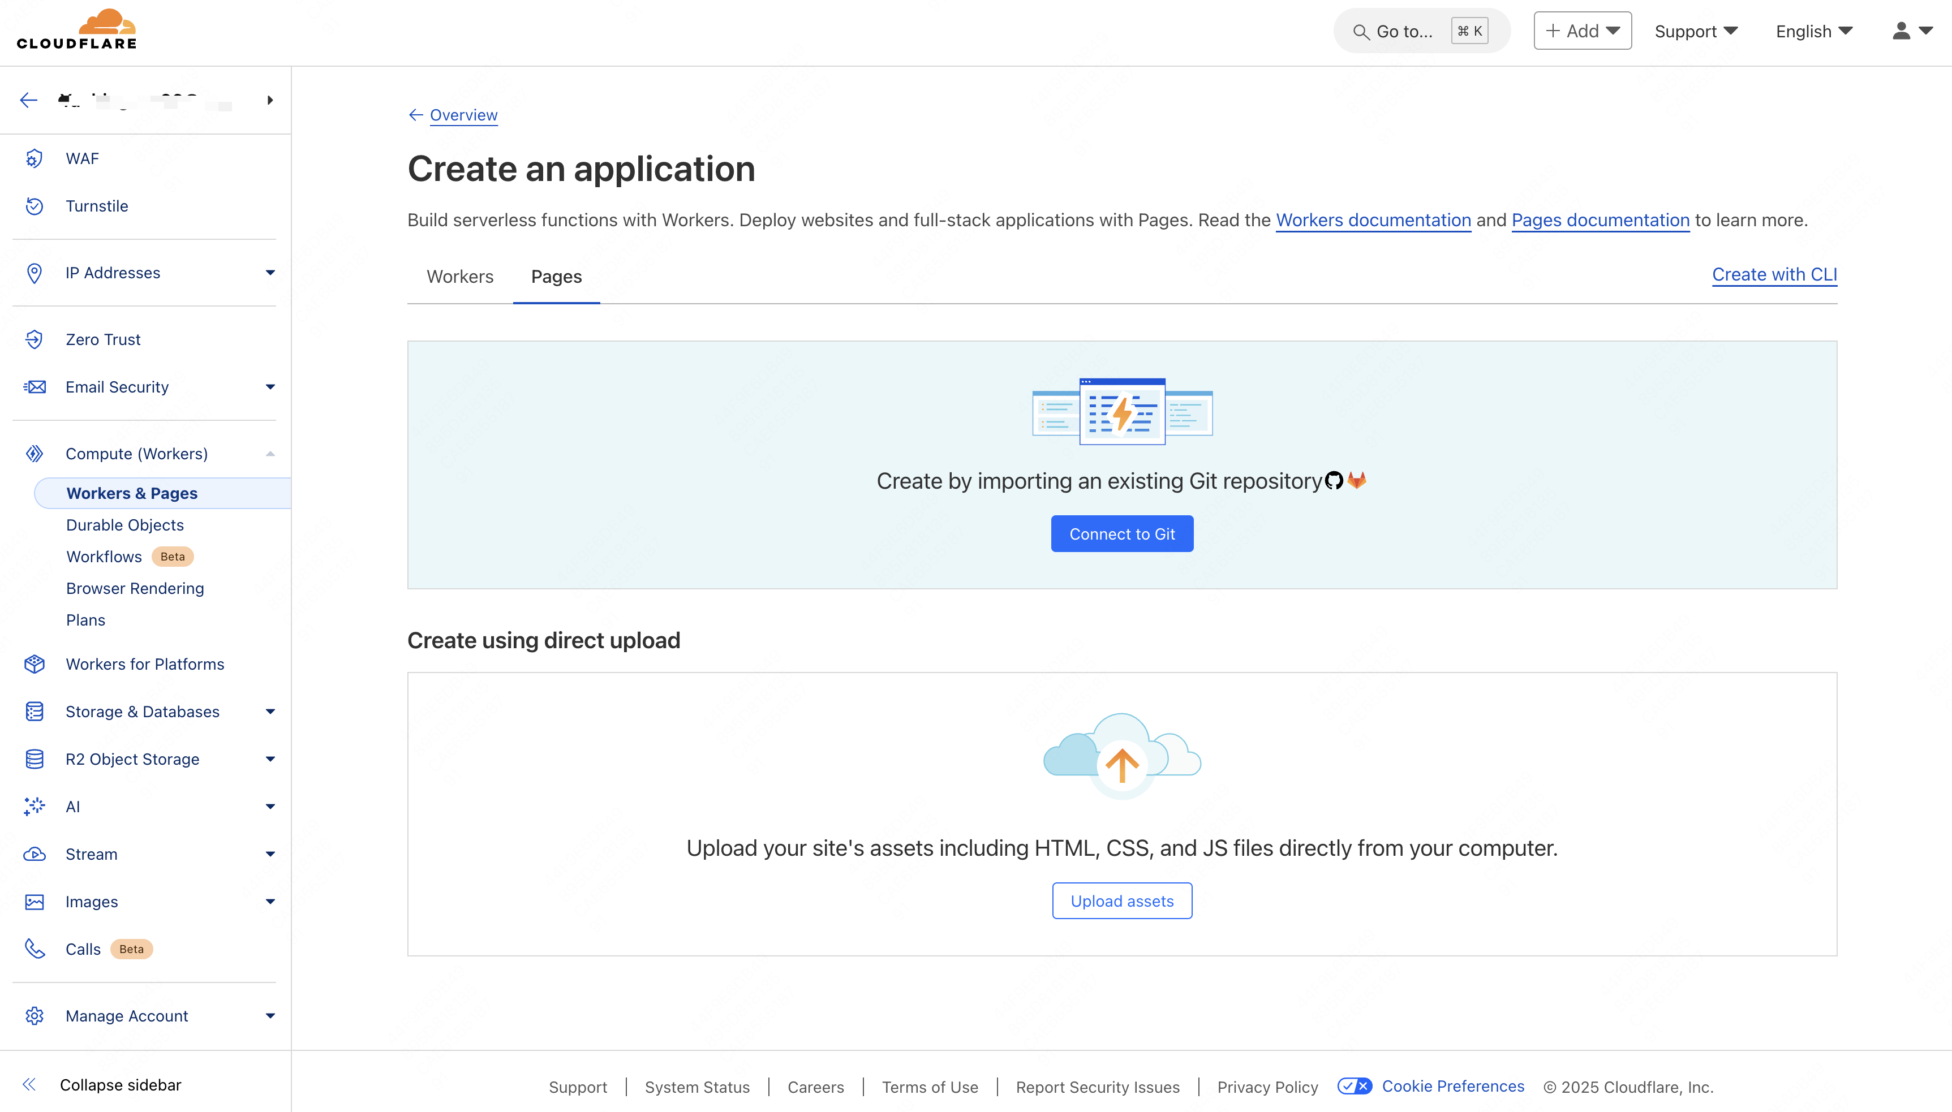
Task: Click the R2 Object Storage database icon
Action: tap(35, 758)
